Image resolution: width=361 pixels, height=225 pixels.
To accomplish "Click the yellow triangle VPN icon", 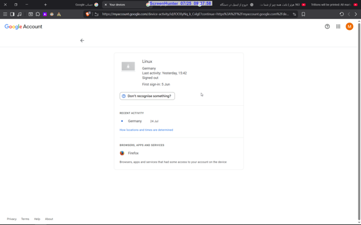I will [59, 14].
